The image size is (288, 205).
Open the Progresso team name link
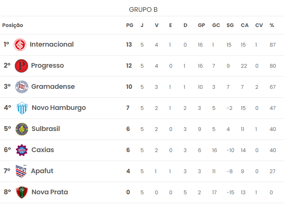[47, 65]
